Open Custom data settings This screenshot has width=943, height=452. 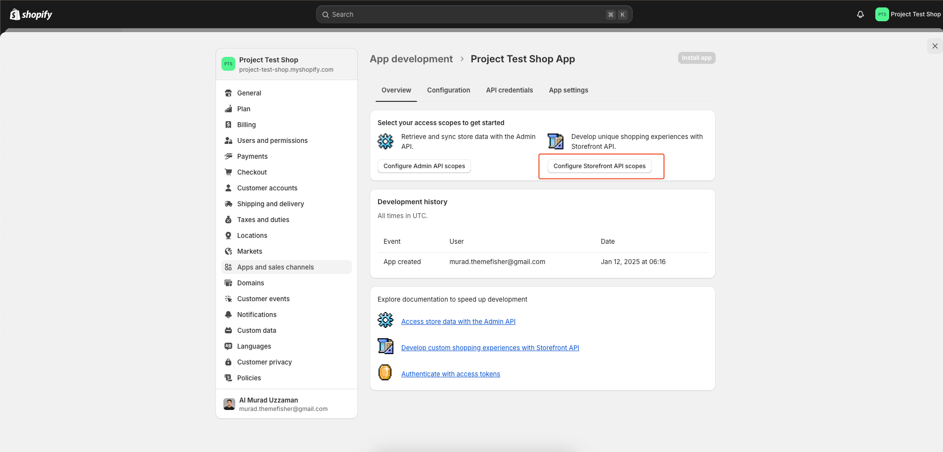287,330
